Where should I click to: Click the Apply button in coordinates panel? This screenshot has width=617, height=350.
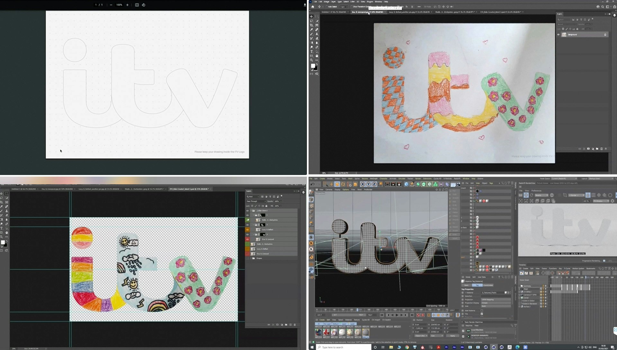pos(452,336)
